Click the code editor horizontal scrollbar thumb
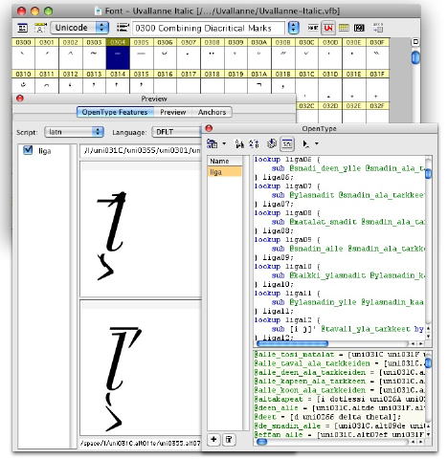 coord(292,343)
